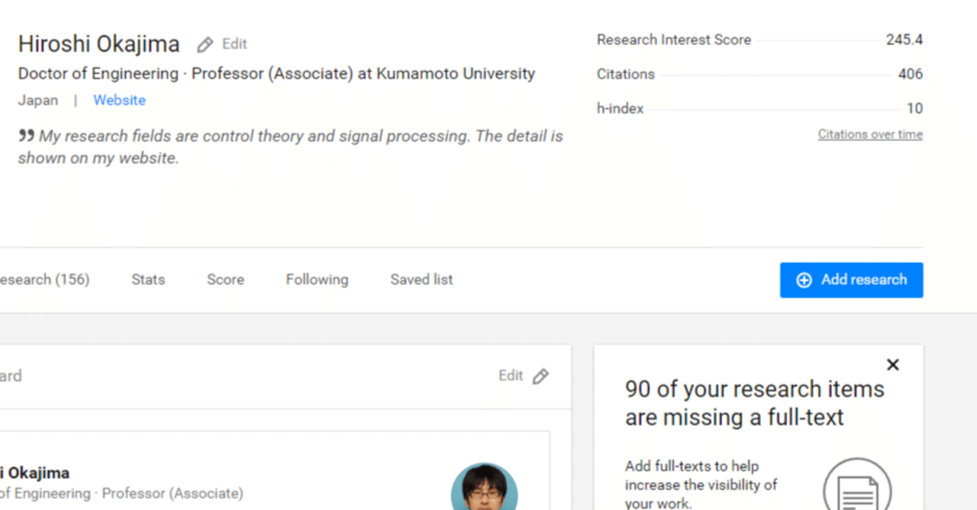Click the h-index value 10

coord(915,108)
